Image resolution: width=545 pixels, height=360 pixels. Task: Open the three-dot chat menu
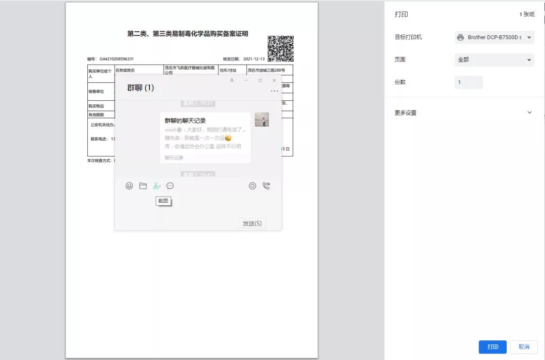[x=274, y=91]
